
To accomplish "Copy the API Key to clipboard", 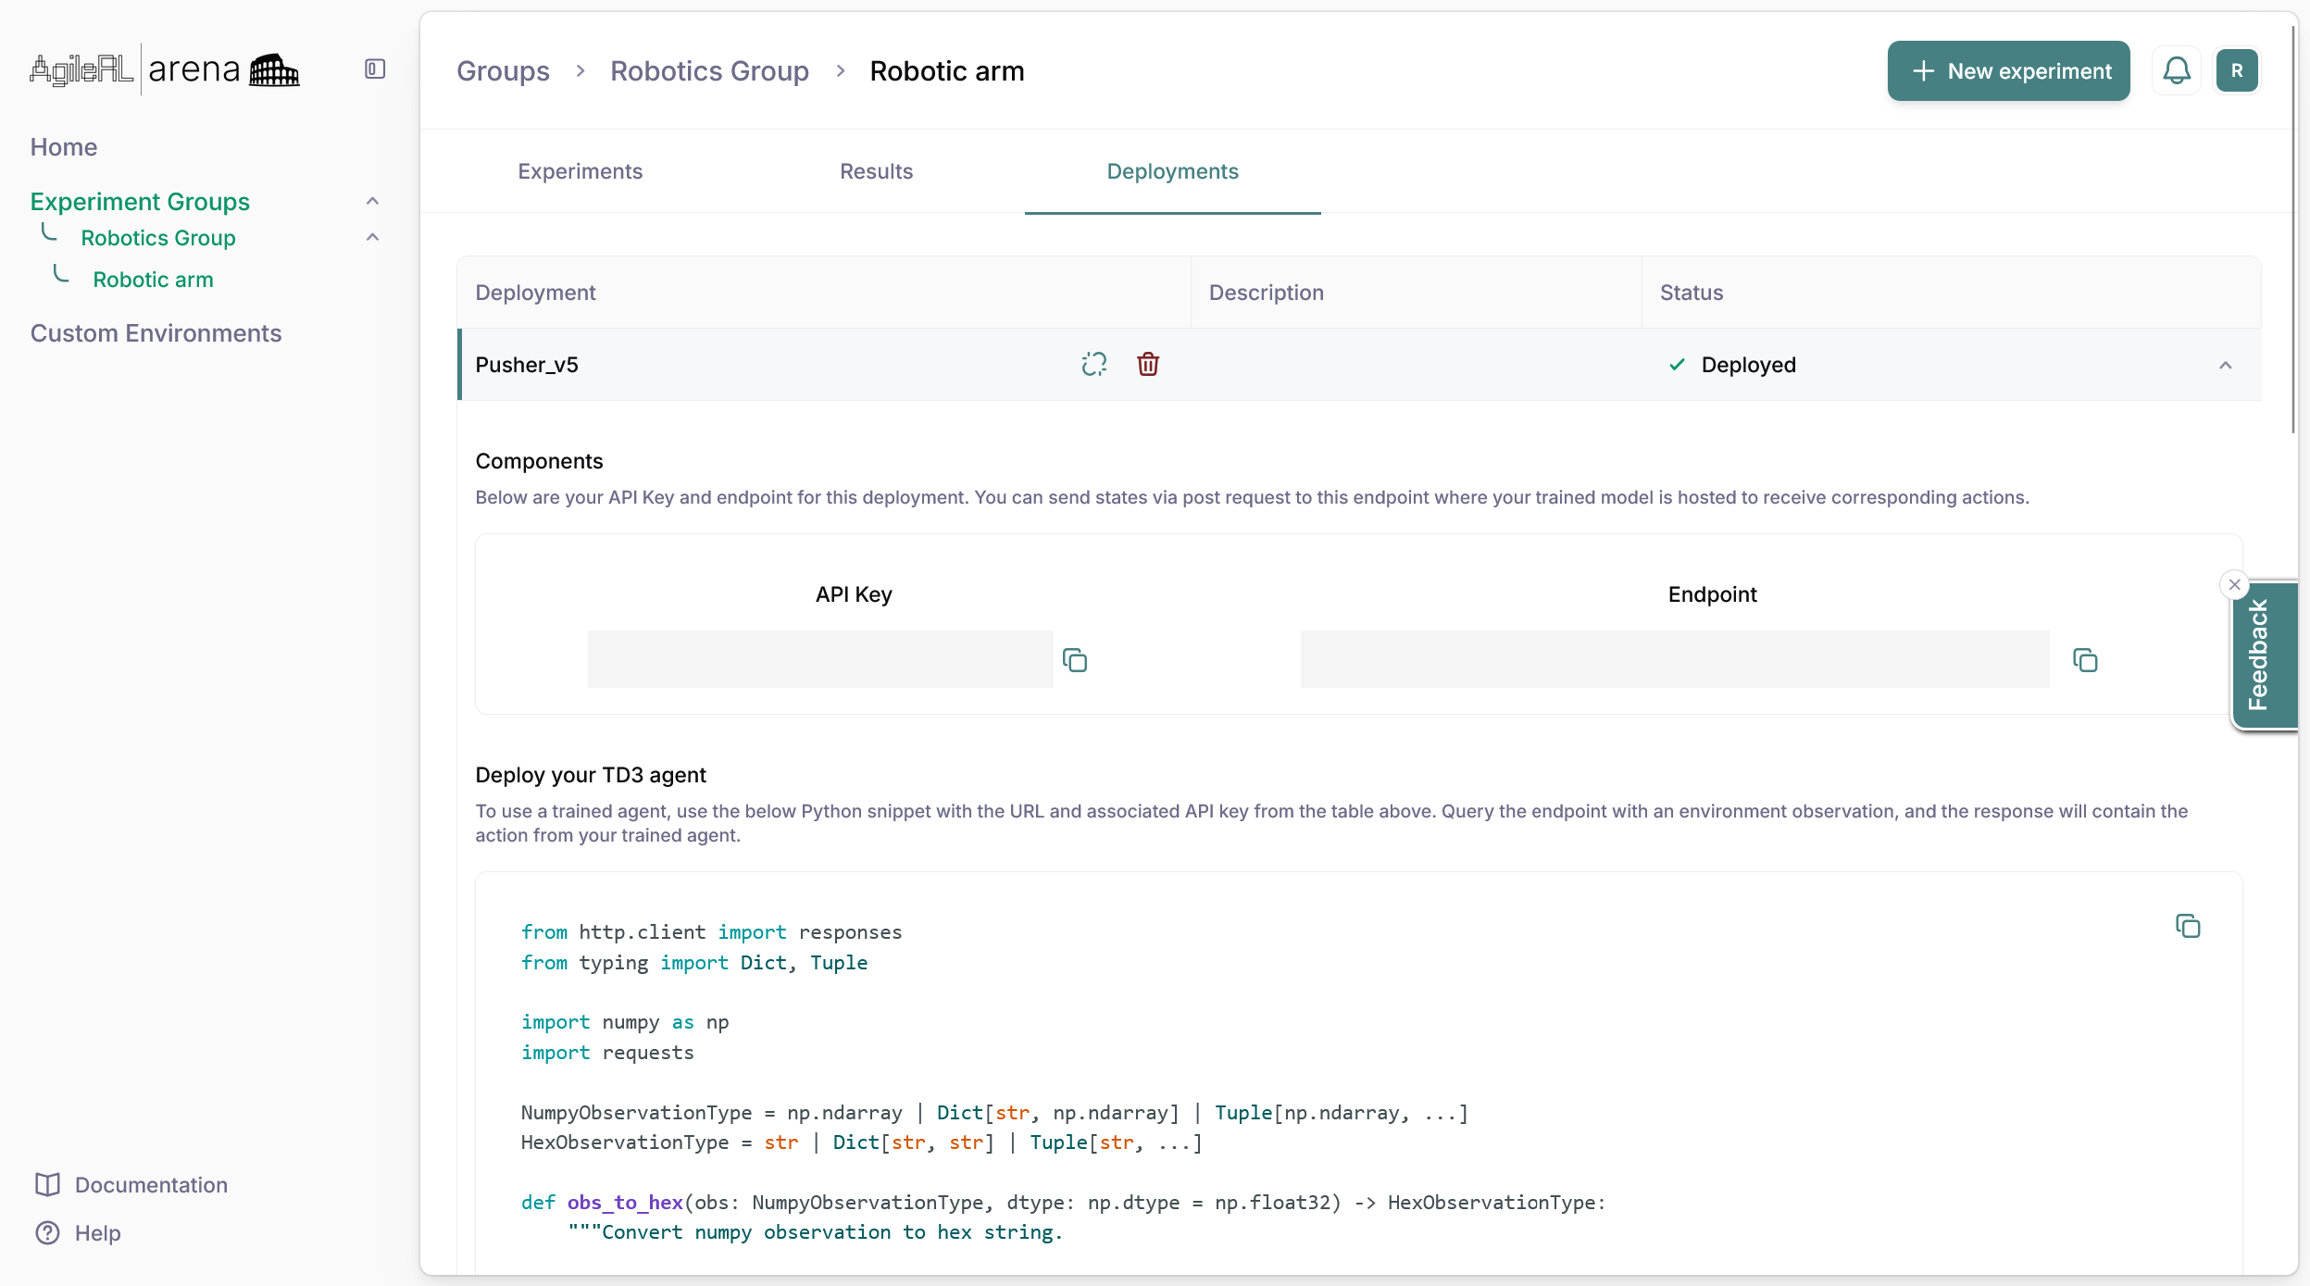I will 1075,660.
